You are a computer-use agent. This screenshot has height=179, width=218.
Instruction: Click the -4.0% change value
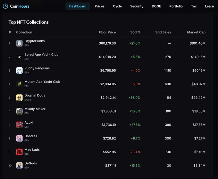(x=136, y=71)
